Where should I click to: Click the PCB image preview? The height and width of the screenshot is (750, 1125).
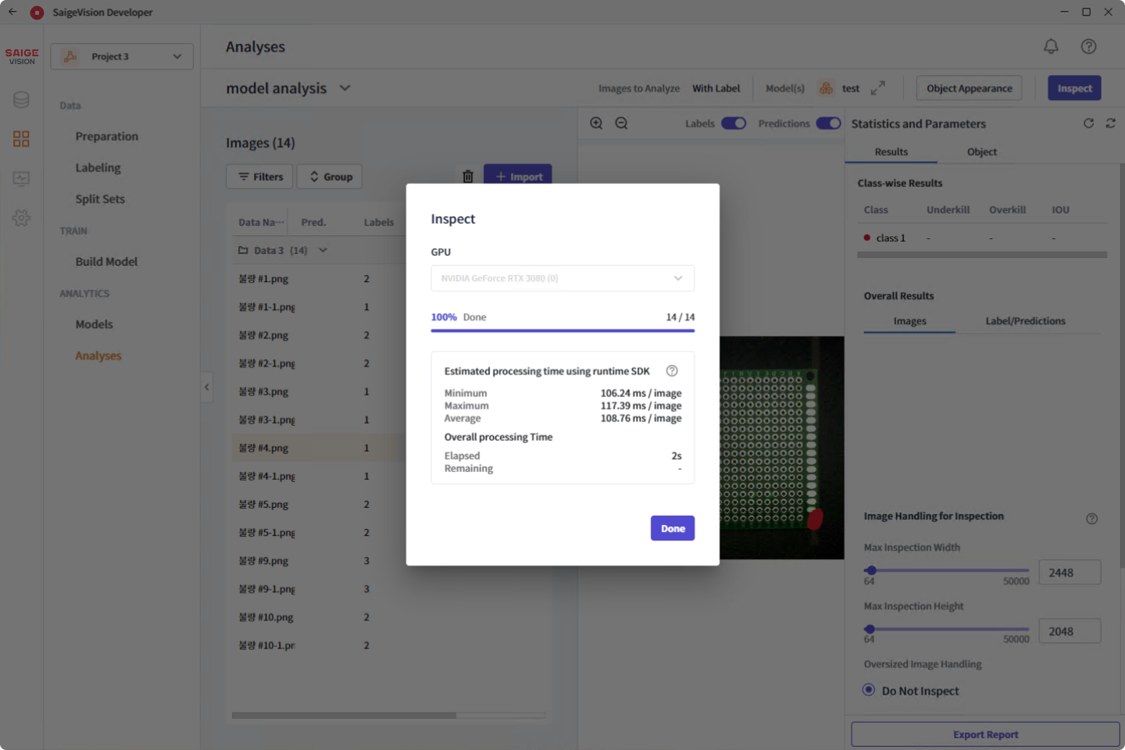(781, 448)
